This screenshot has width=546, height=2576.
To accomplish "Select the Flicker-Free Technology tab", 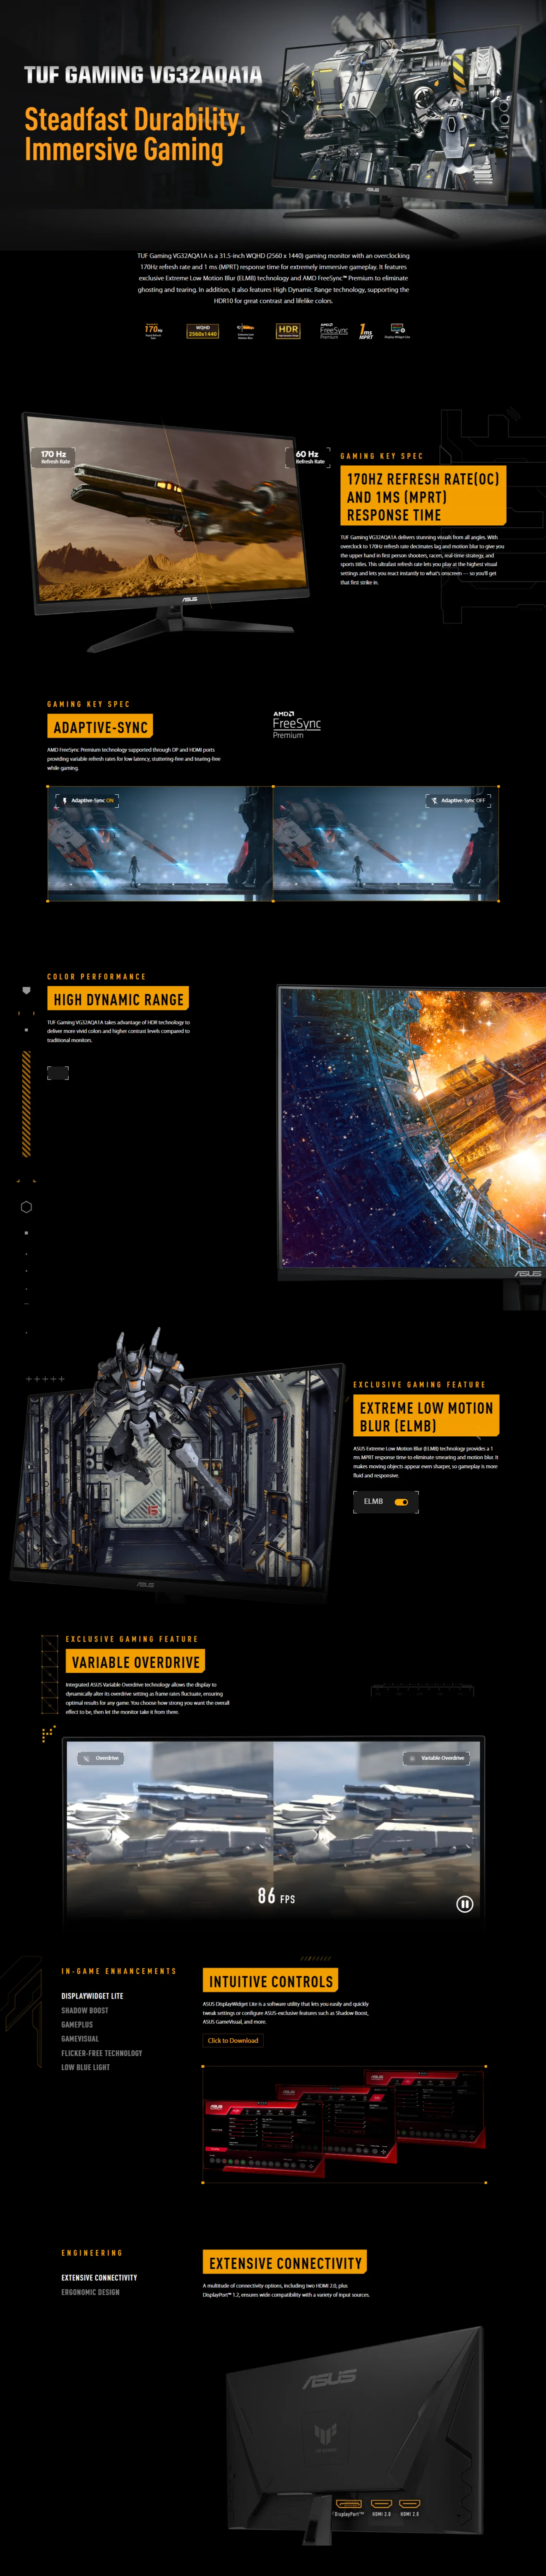I will coord(102,2053).
